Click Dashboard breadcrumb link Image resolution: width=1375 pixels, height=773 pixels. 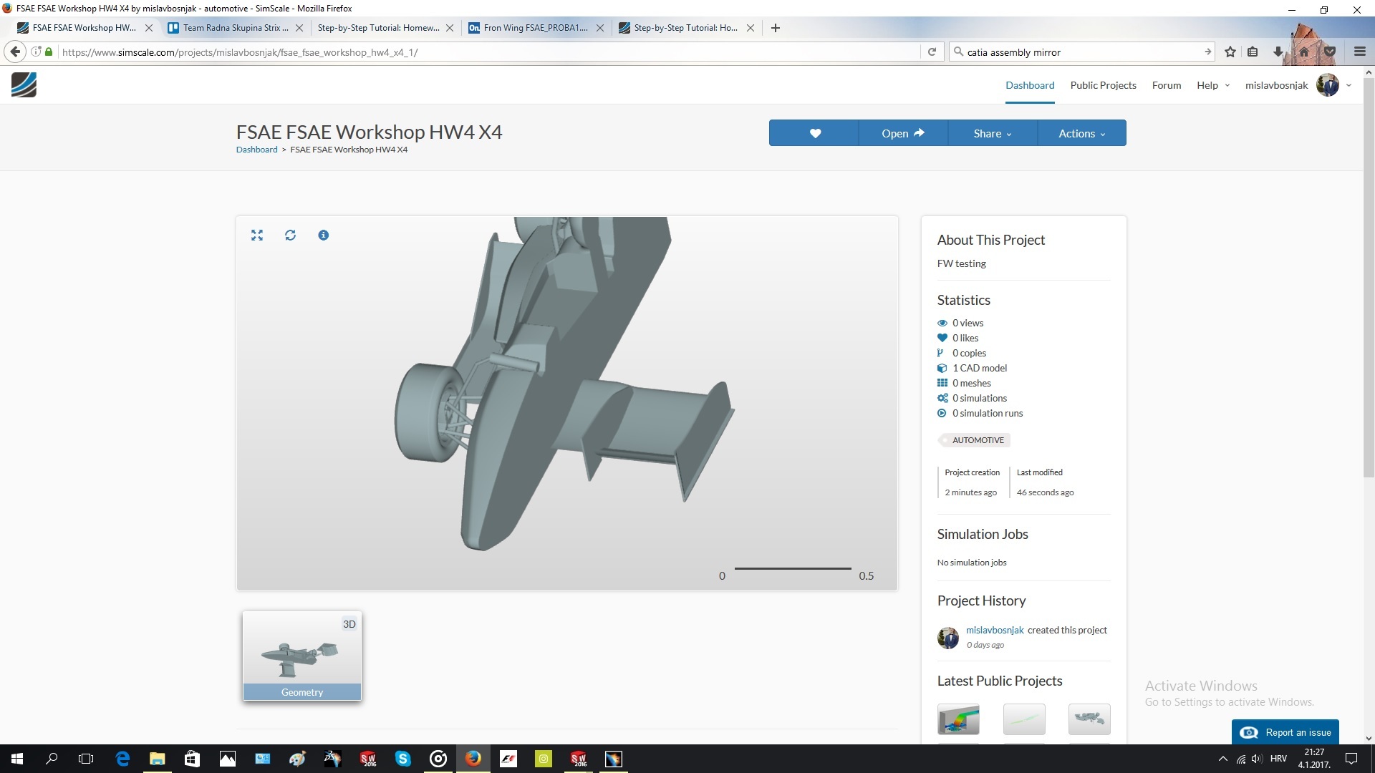[x=256, y=150]
